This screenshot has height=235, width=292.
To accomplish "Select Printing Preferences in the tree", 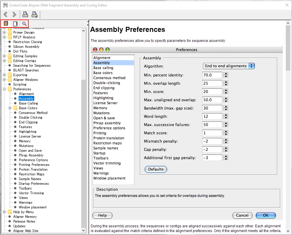I will (x=34, y=165).
